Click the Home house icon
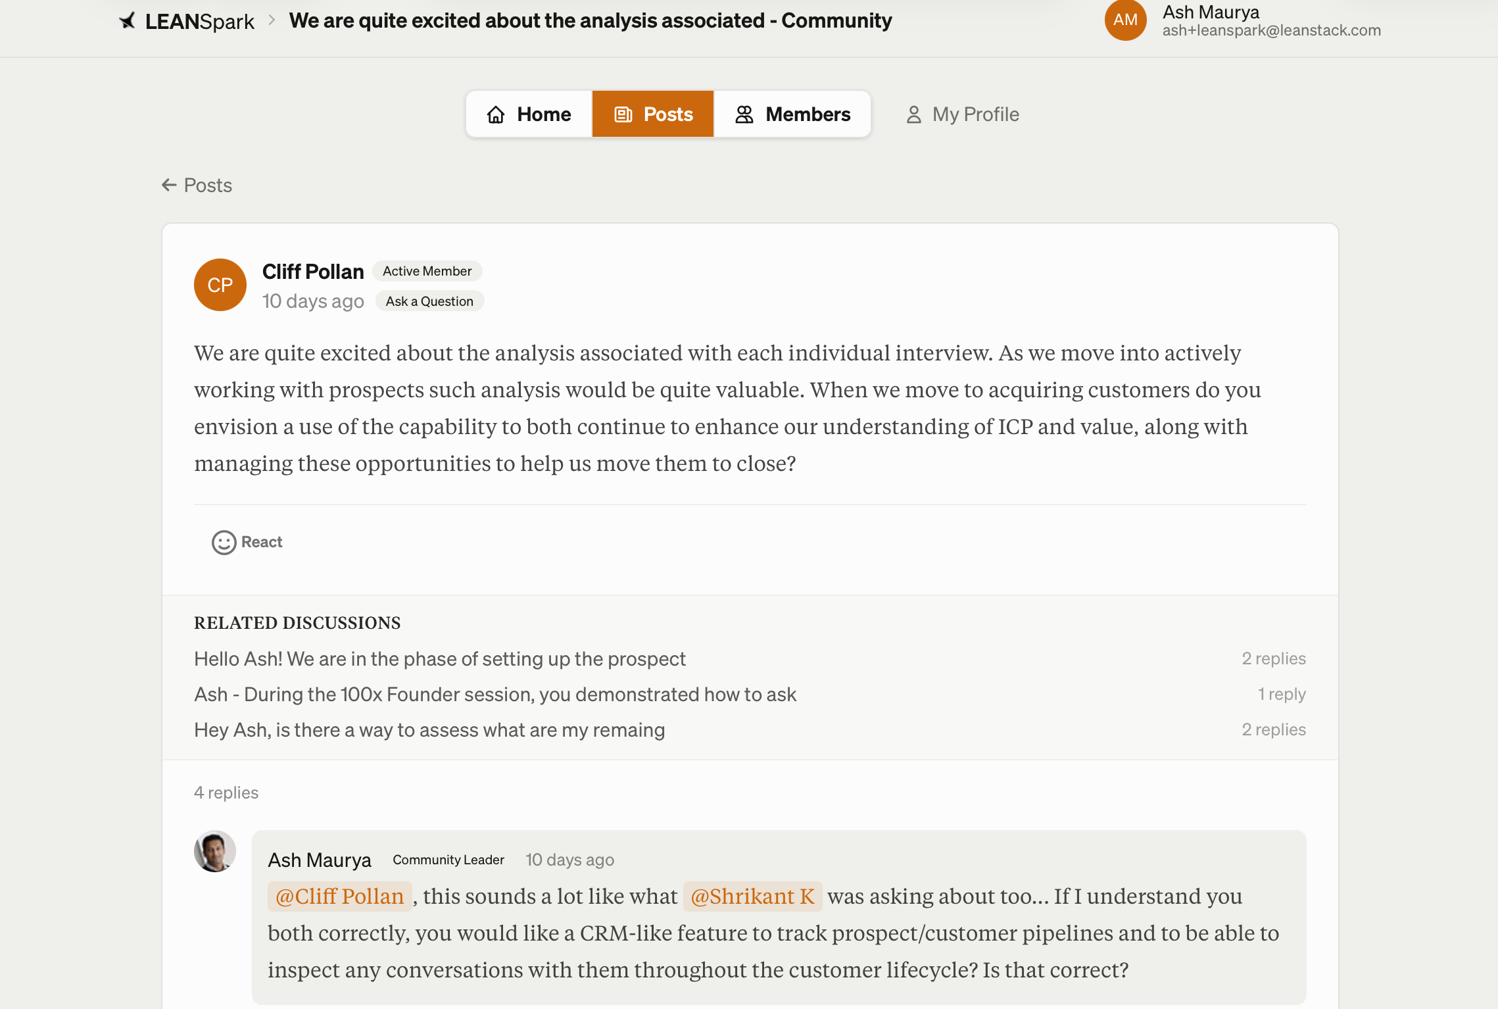Screen dimensions: 1498x1009 (x=496, y=114)
